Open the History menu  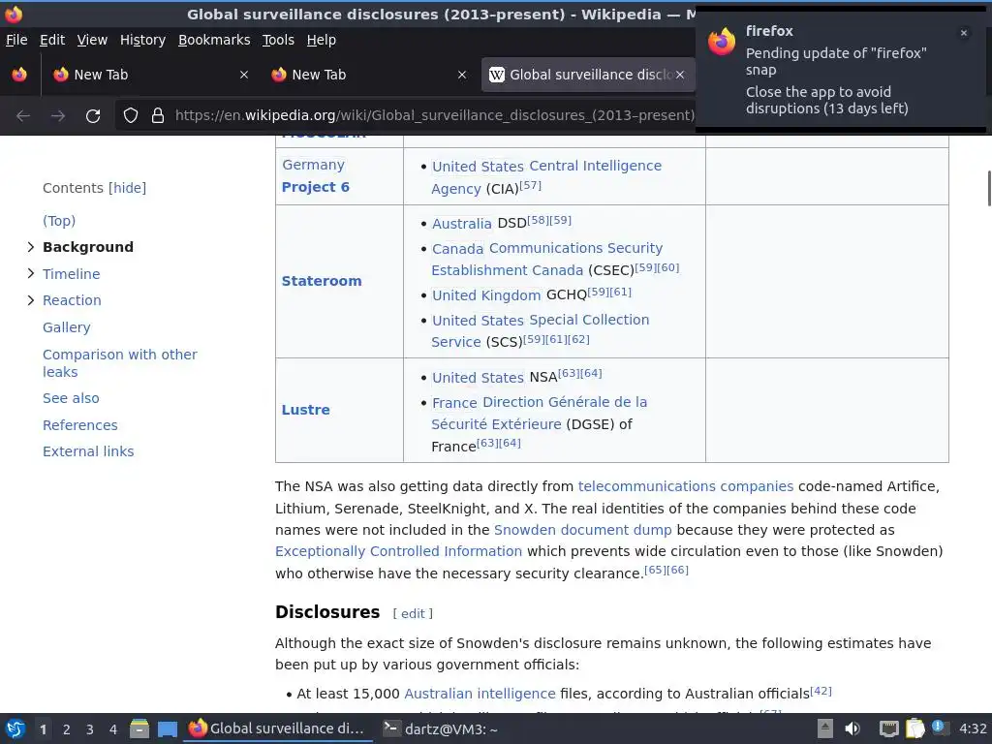click(142, 40)
